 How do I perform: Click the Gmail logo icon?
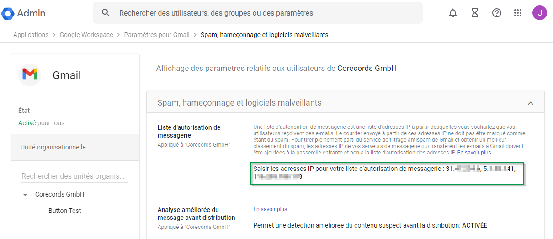30,74
